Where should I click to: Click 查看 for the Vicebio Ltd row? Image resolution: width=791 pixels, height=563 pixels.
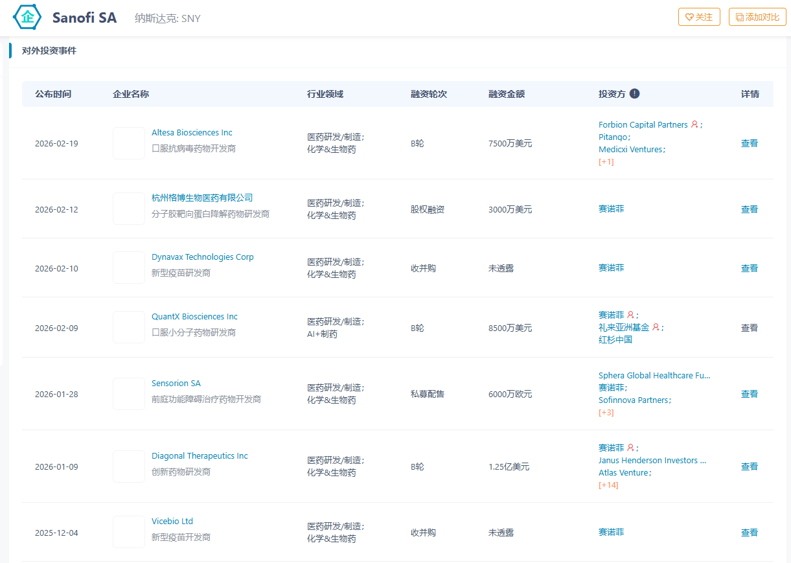point(749,533)
